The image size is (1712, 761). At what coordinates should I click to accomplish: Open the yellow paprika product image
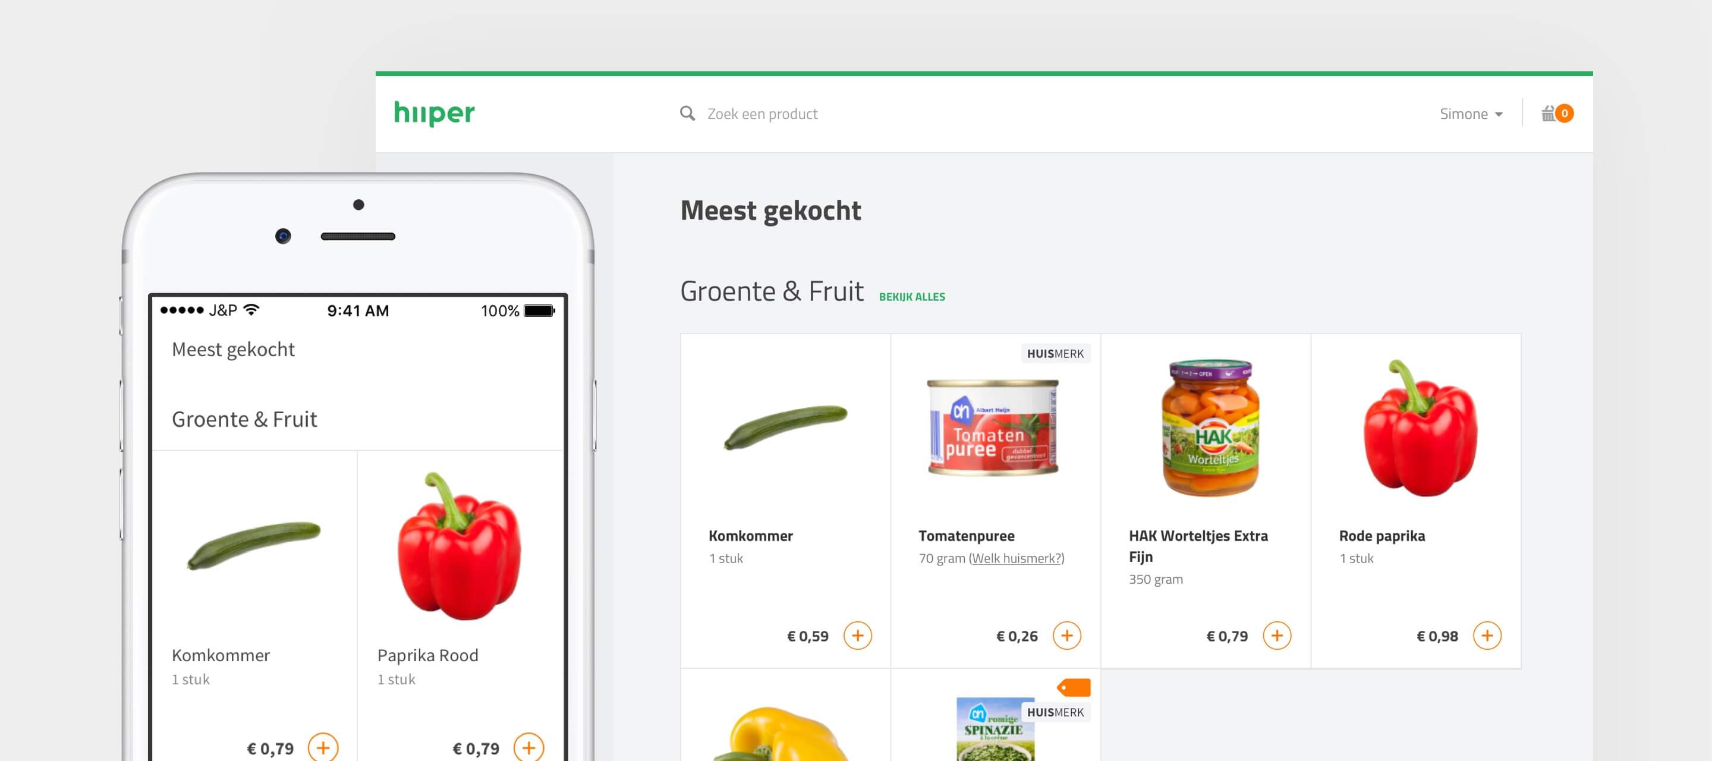784,734
